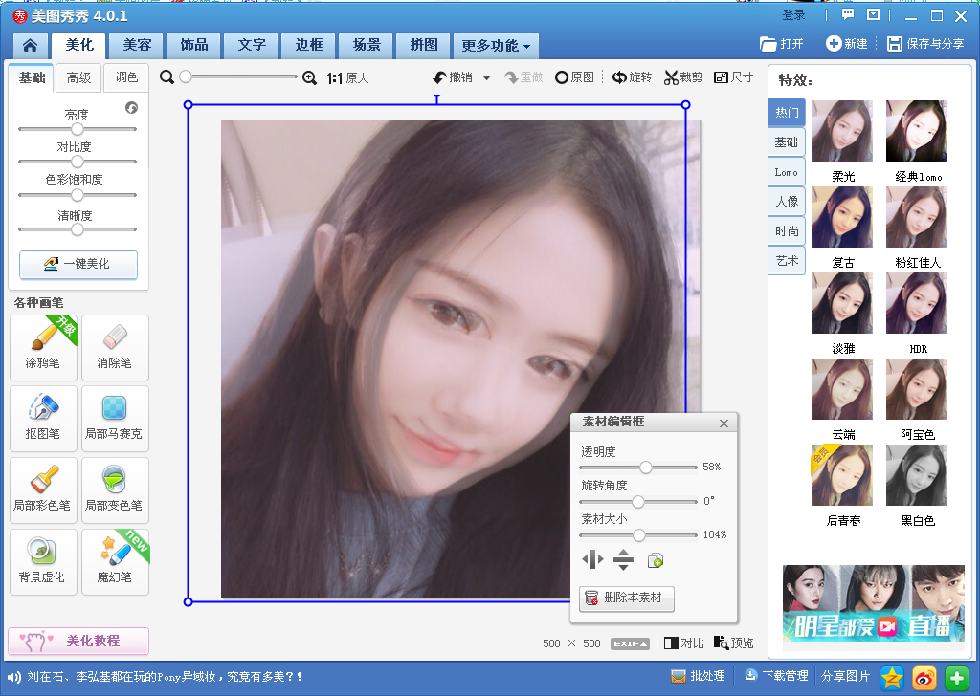Open the 美化教程 tutorial button
The height and width of the screenshot is (696, 980).
click(78, 641)
